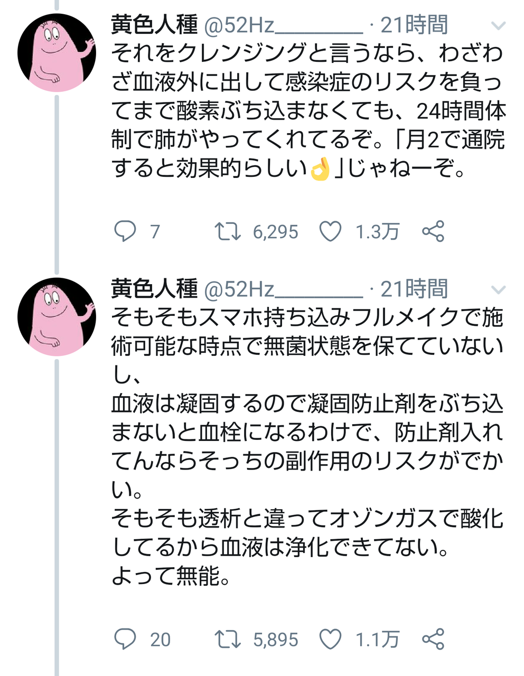Screen dimensions: 524x676
Task: Open the tweet starting with それをクレンジング
Action: (x=306, y=111)
